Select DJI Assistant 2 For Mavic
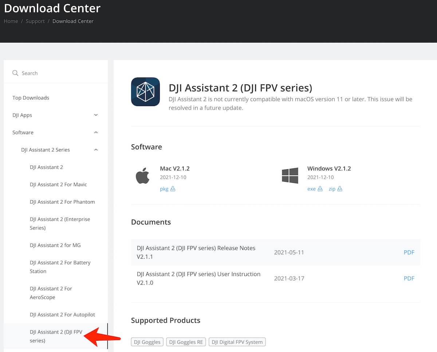437x352 pixels. pos(58,185)
